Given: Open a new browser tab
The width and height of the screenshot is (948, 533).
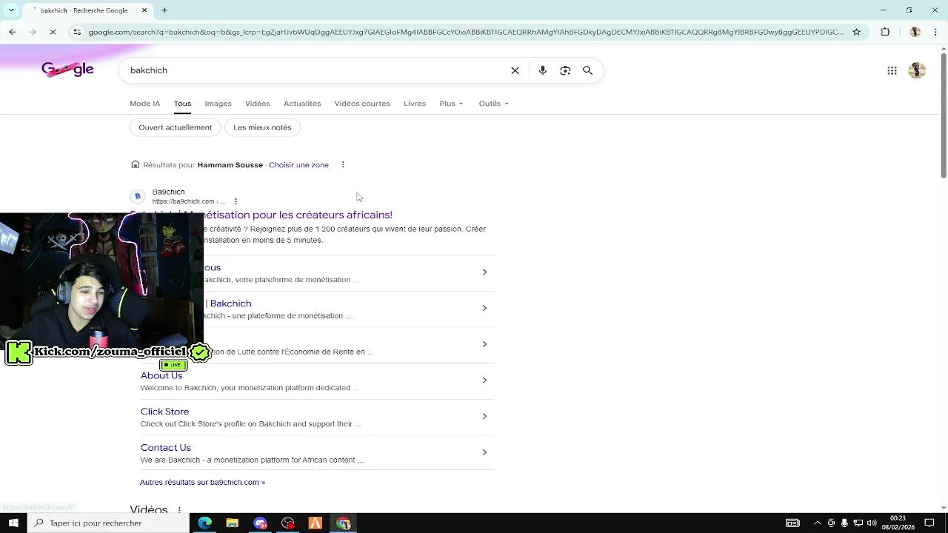Looking at the screenshot, I should coord(164,10).
